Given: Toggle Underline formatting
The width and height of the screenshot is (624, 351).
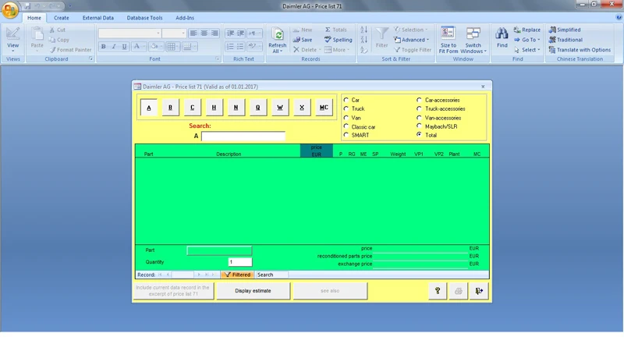Looking at the screenshot, I should coord(124,47).
